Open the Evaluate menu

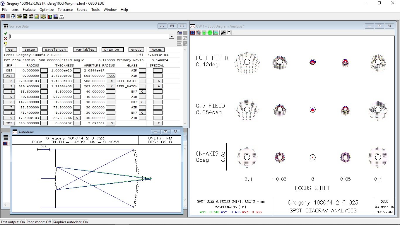(x=29, y=10)
